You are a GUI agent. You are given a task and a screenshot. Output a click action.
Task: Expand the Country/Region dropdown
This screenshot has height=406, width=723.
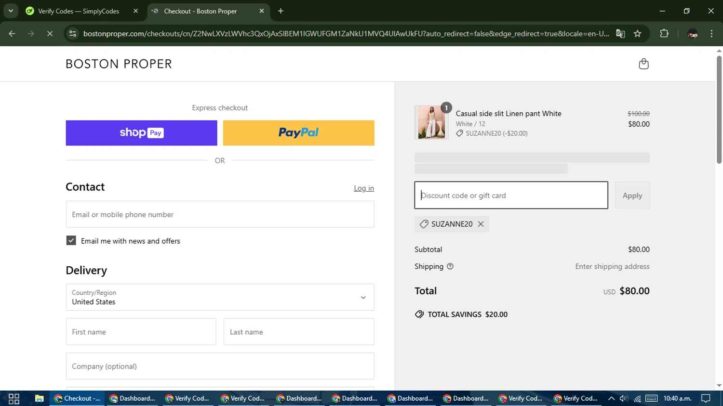pos(220,297)
